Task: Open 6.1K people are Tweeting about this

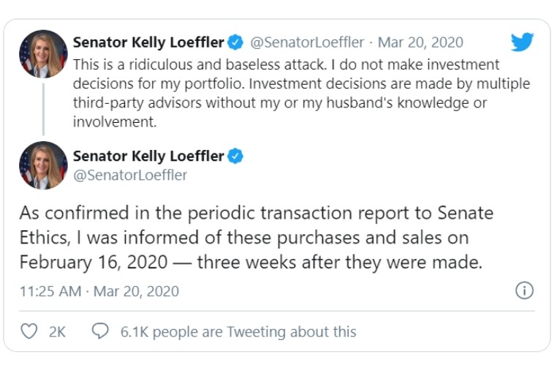Action: (x=238, y=332)
